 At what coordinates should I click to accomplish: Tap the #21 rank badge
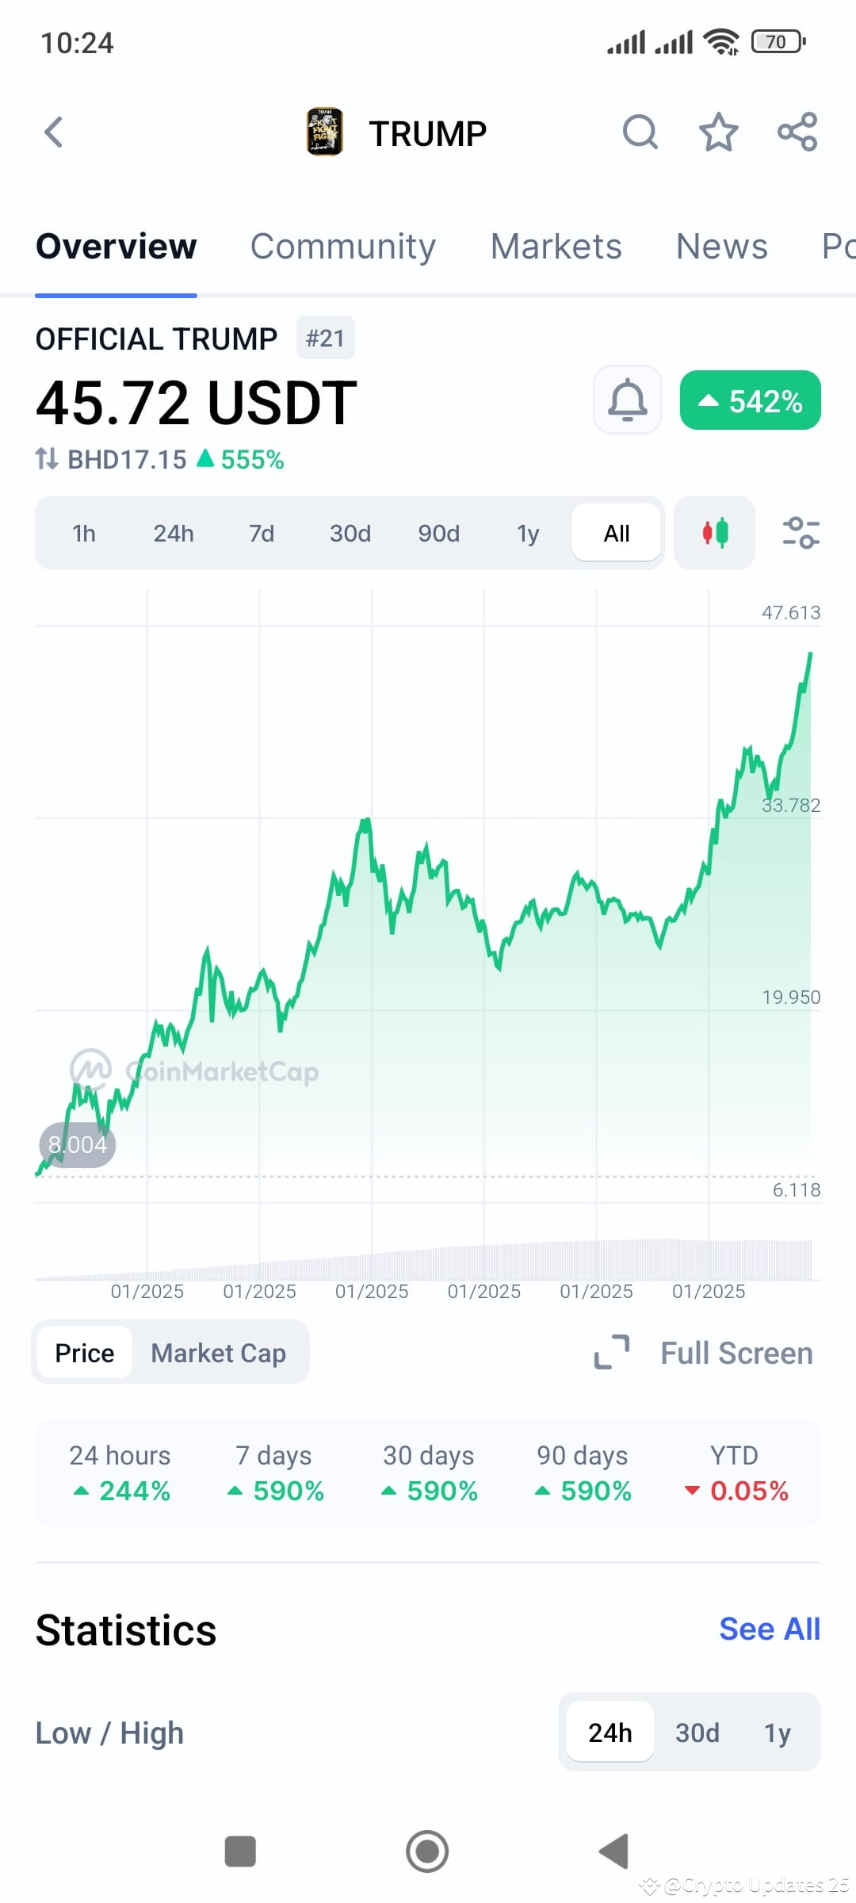pos(326,339)
